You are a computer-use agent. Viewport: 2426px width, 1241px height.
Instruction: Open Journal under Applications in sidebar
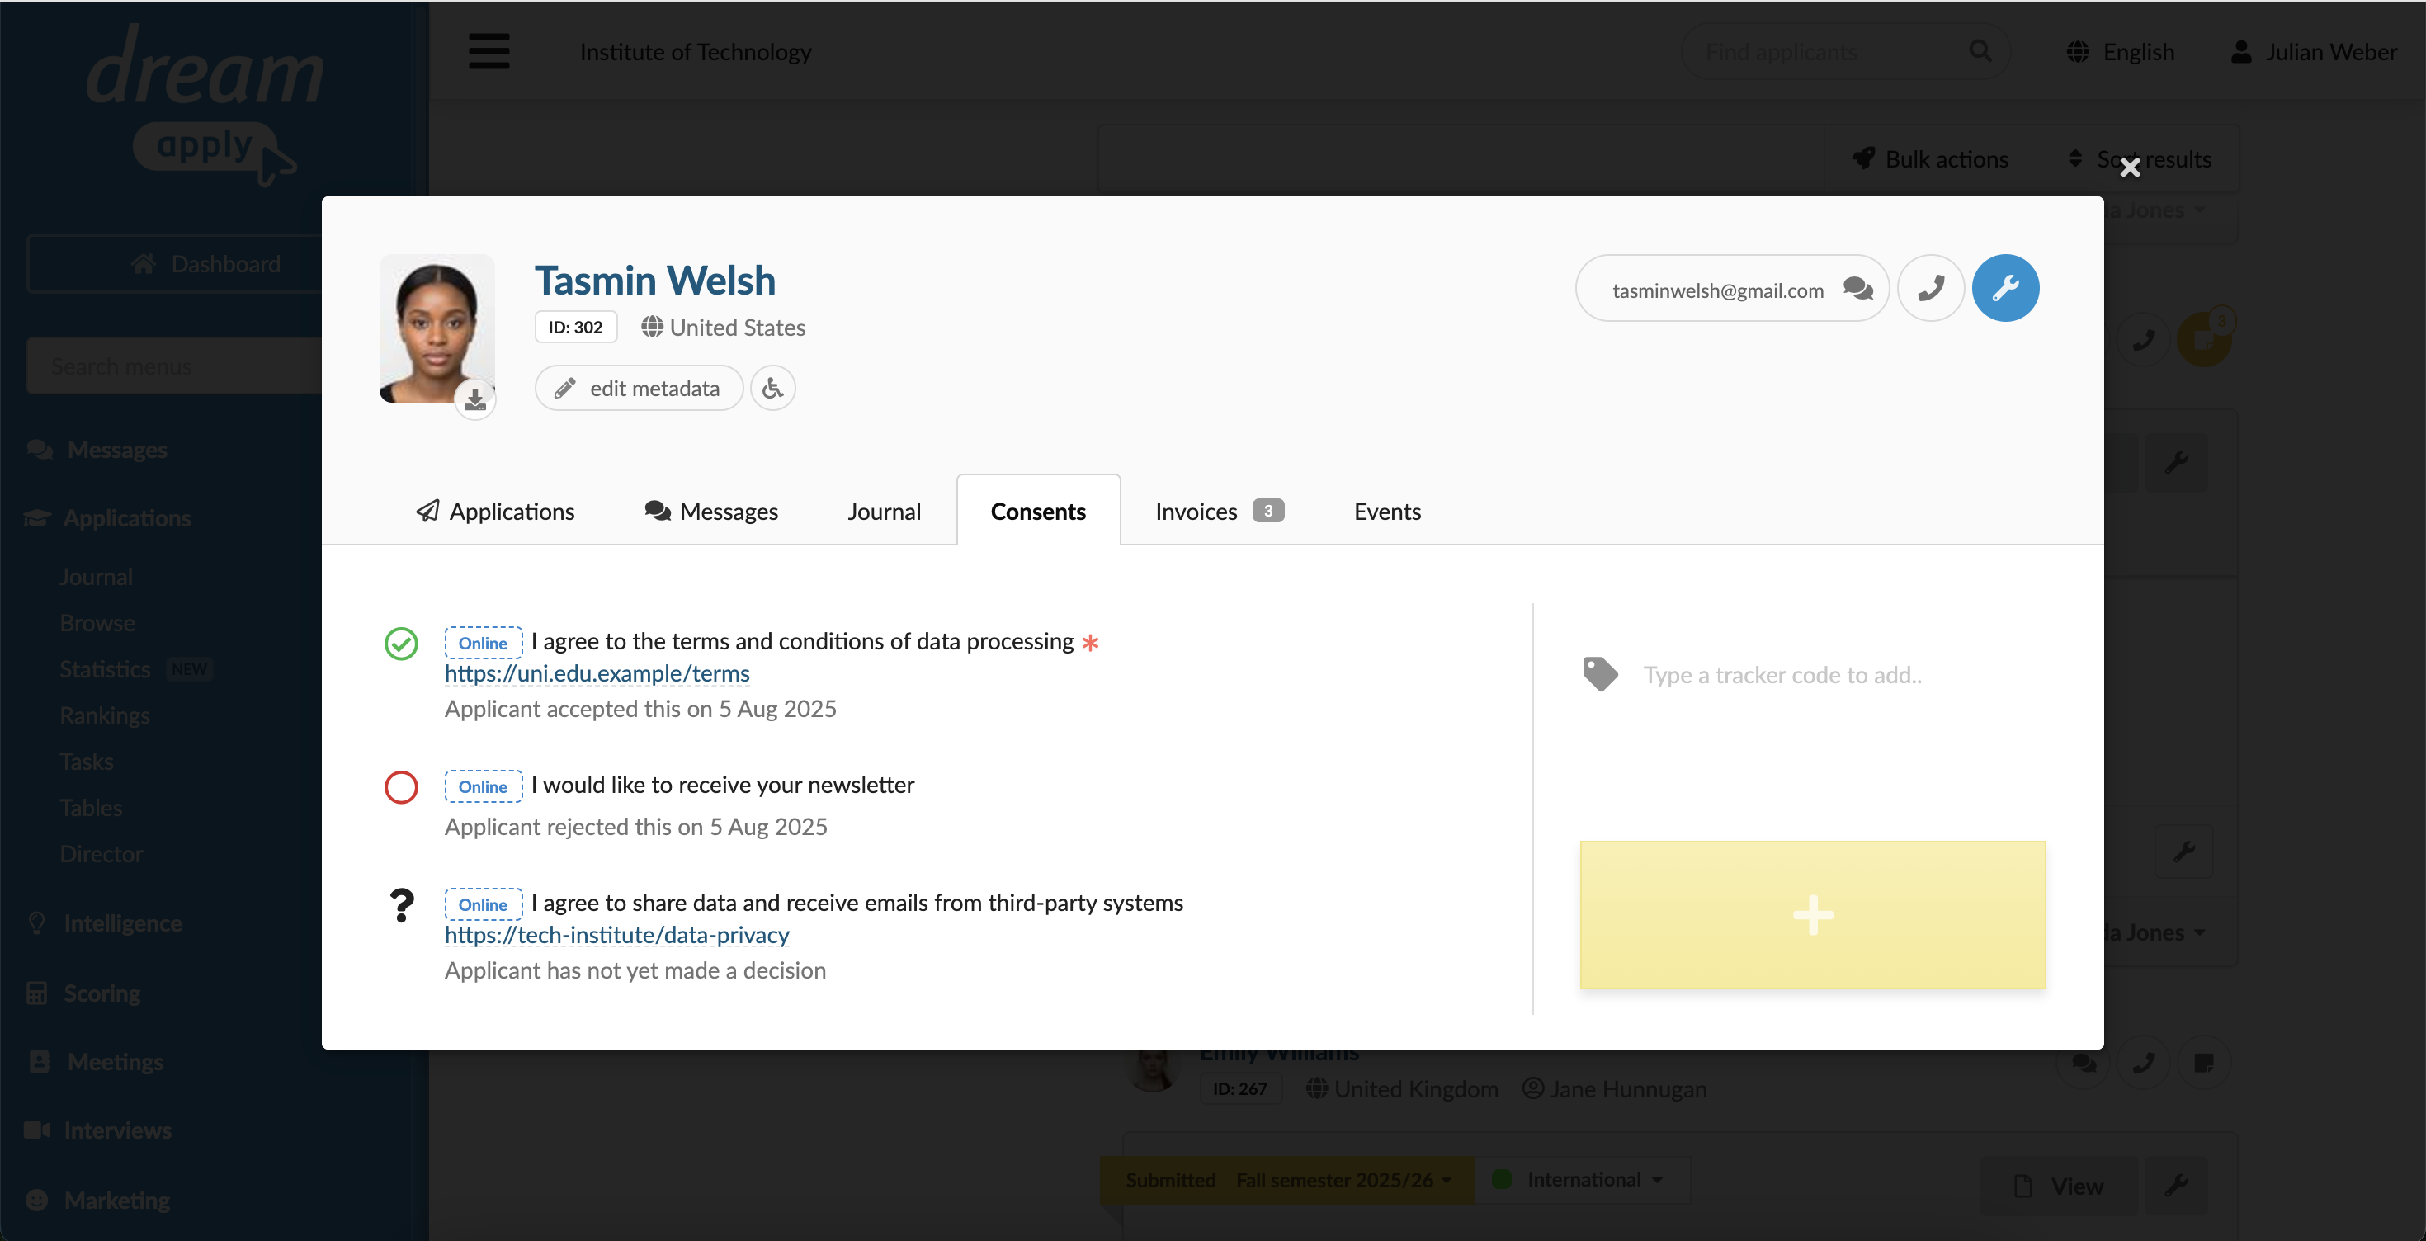(x=96, y=578)
